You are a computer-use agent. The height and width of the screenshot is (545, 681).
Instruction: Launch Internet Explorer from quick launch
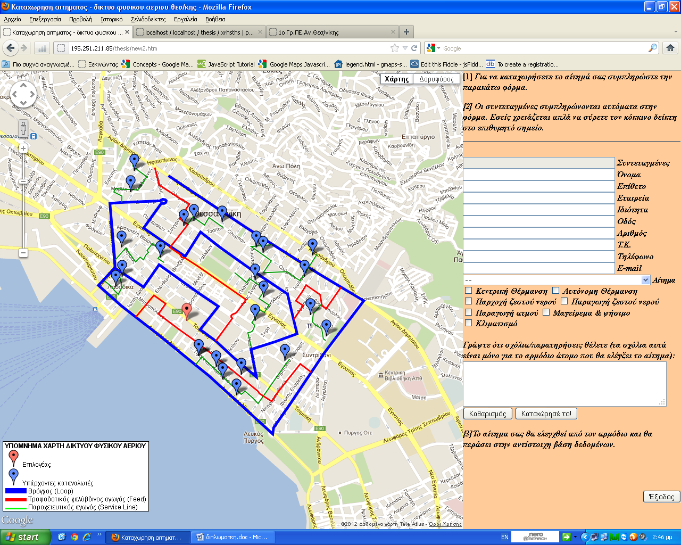click(x=86, y=537)
